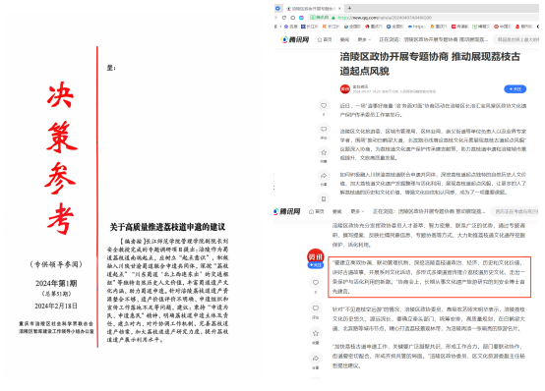Click the new.qq.com address bar
Viewport: 545px width, 391px height.
[x=422, y=18]
